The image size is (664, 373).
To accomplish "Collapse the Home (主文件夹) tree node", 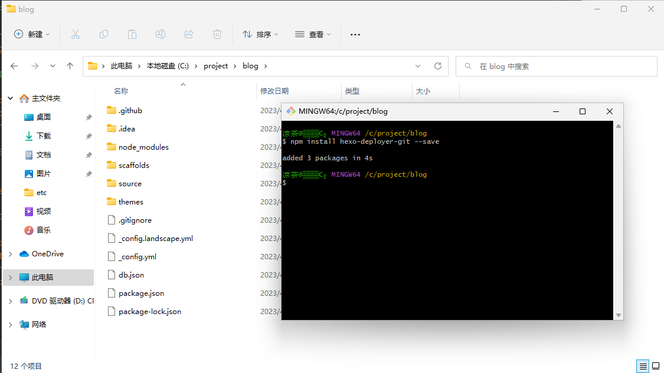I will click(11, 98).
